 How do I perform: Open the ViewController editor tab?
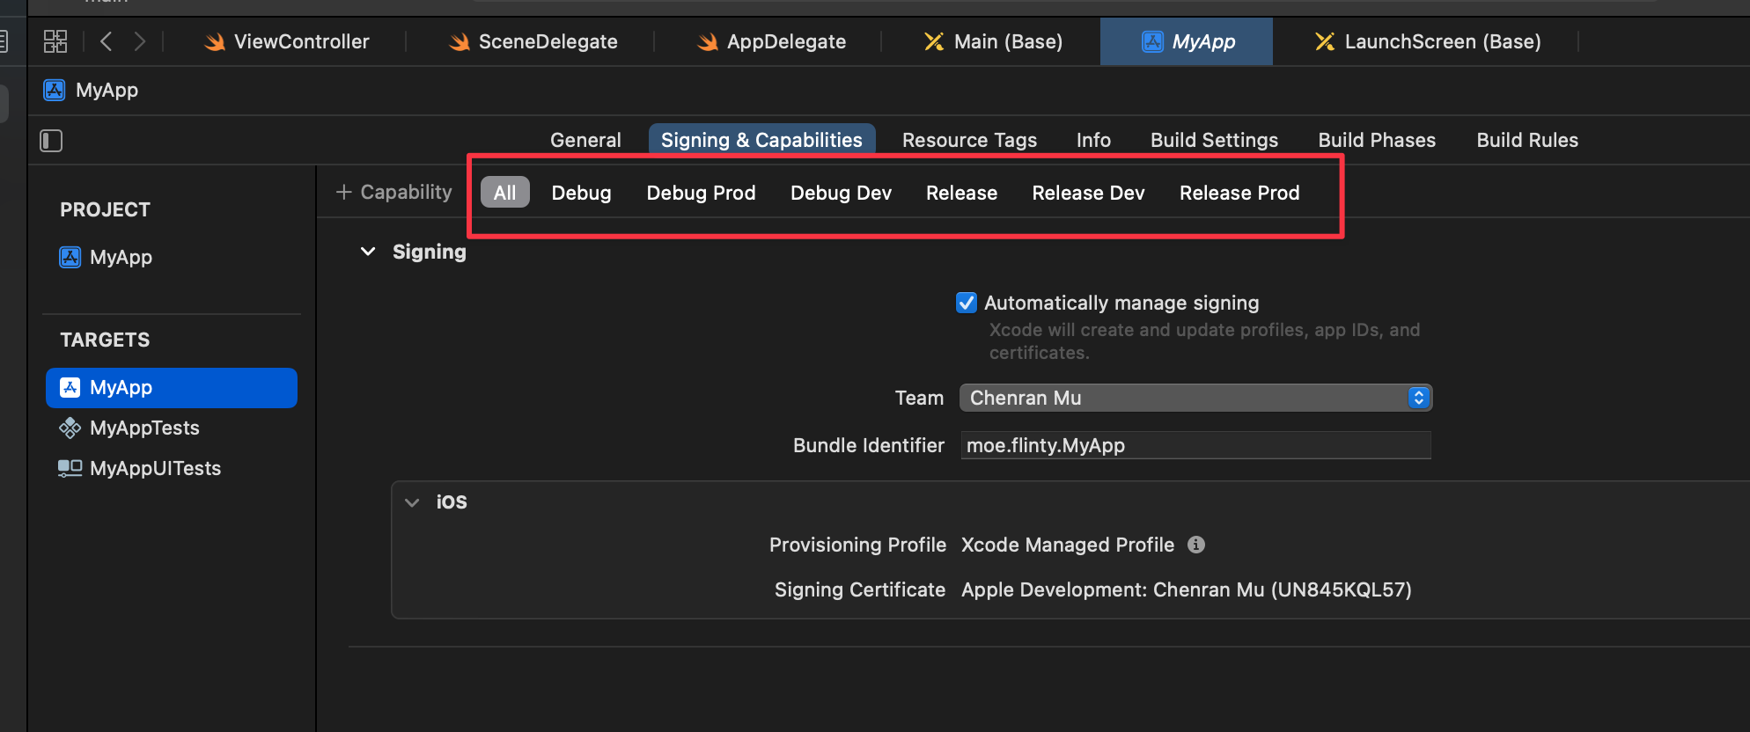coord(287,41)
